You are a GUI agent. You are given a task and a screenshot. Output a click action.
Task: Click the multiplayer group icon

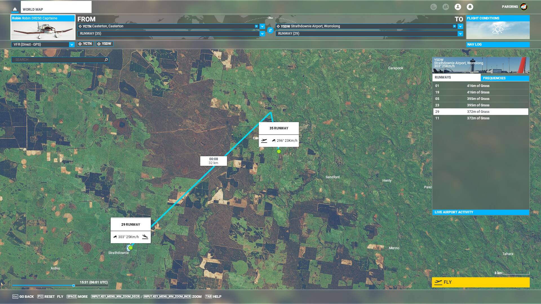tap(445, 7)
